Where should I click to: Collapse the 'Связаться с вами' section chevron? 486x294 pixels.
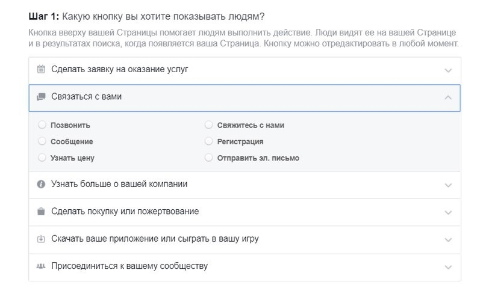pos(447,97)
